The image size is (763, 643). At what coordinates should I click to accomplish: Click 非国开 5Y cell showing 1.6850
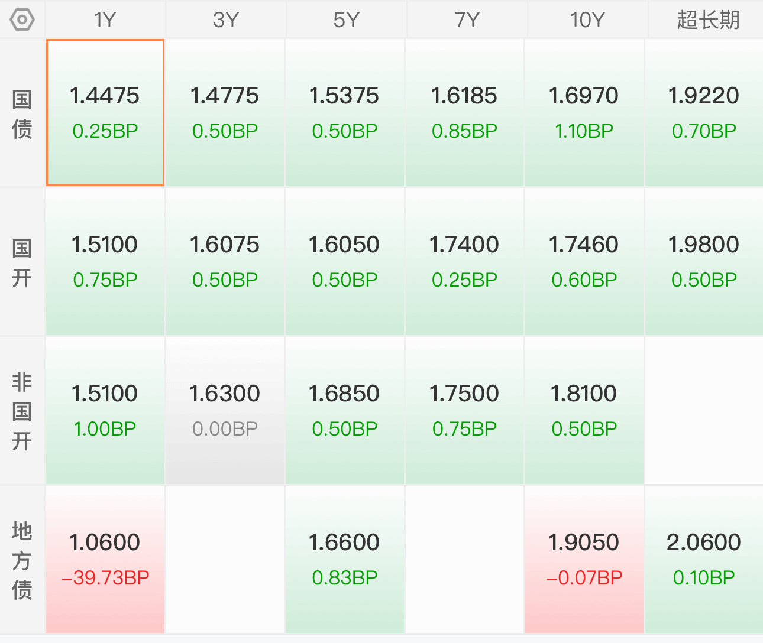pyautogui.click(x=344, y=410)
